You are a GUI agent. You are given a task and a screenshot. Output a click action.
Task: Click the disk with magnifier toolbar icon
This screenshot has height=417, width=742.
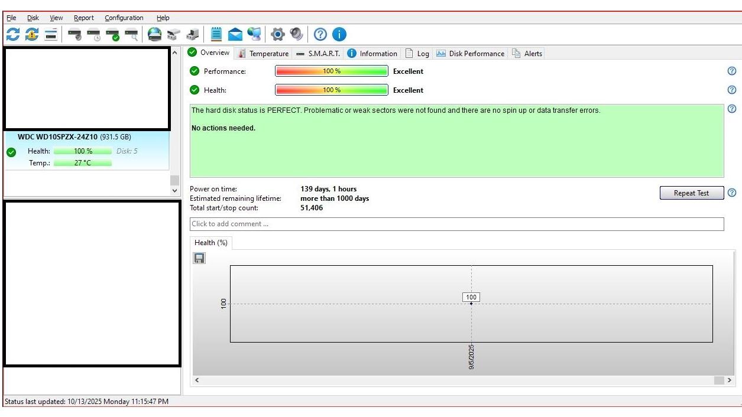(x=131, y=34)
